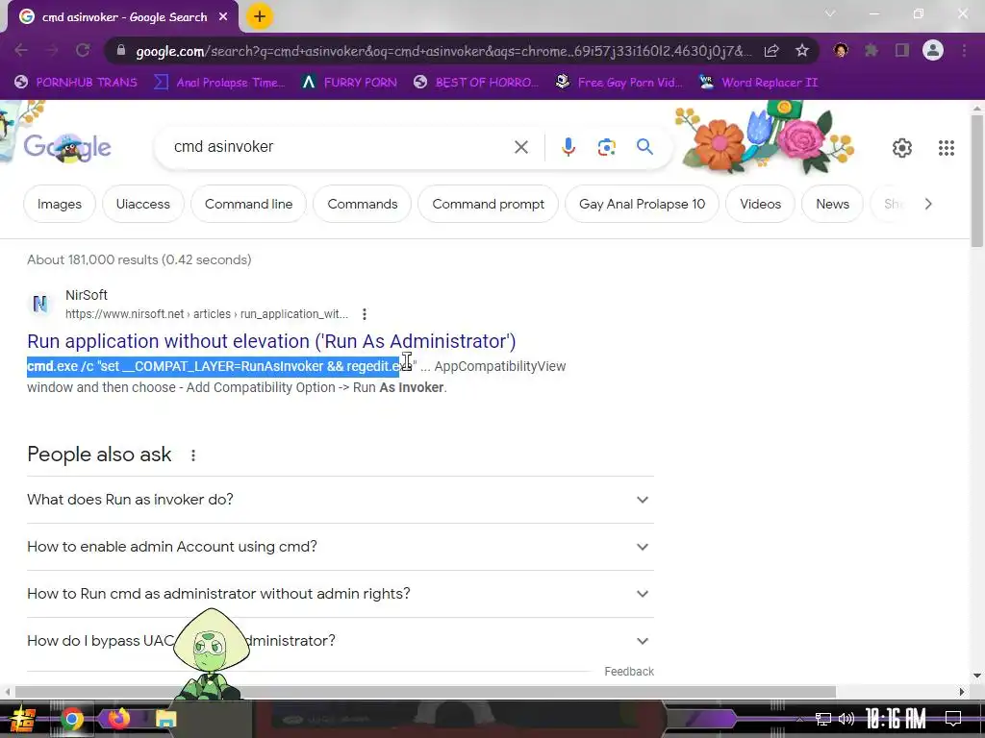Screen dimensions: 985x738
Task: Expand How do I bypass UAC question
Action: 340,641
